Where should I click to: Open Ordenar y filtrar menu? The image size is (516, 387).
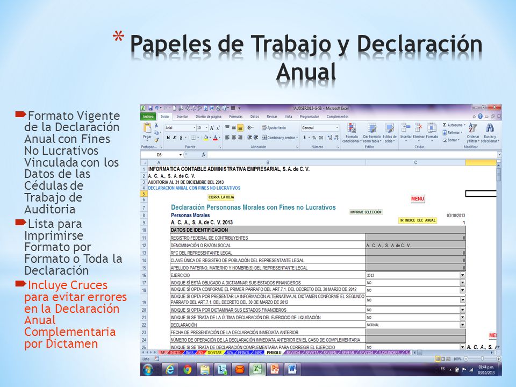473,133
